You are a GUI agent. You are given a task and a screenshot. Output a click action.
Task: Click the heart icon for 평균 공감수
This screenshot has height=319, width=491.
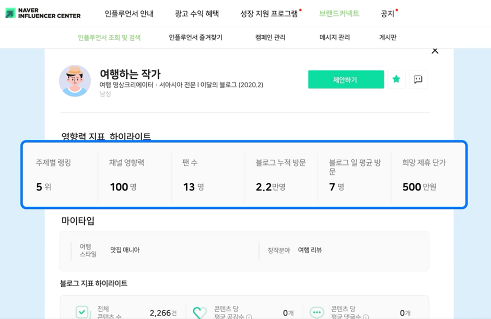(x=200, y=313)
